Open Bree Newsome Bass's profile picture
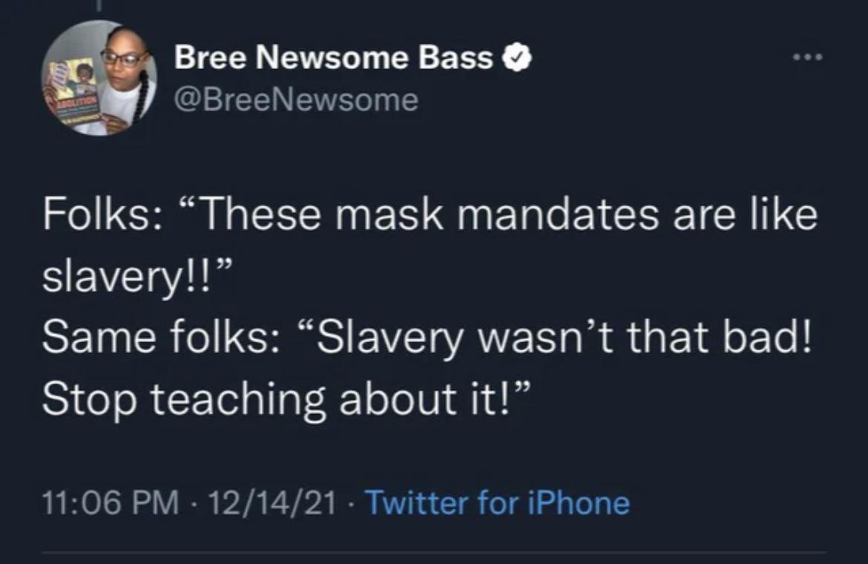This screenshot has width=868, height=564. pos(99,78)
